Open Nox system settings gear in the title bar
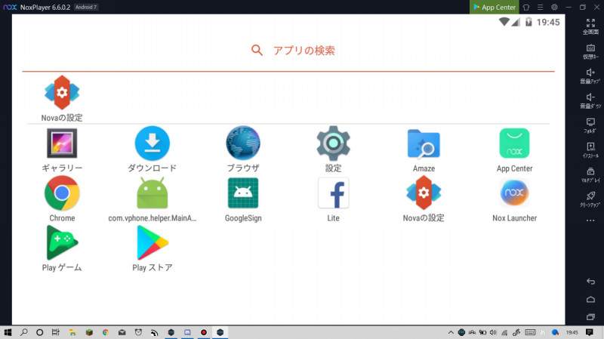The width and height of the screenshot is (604, 339). (x=554, y=7)
